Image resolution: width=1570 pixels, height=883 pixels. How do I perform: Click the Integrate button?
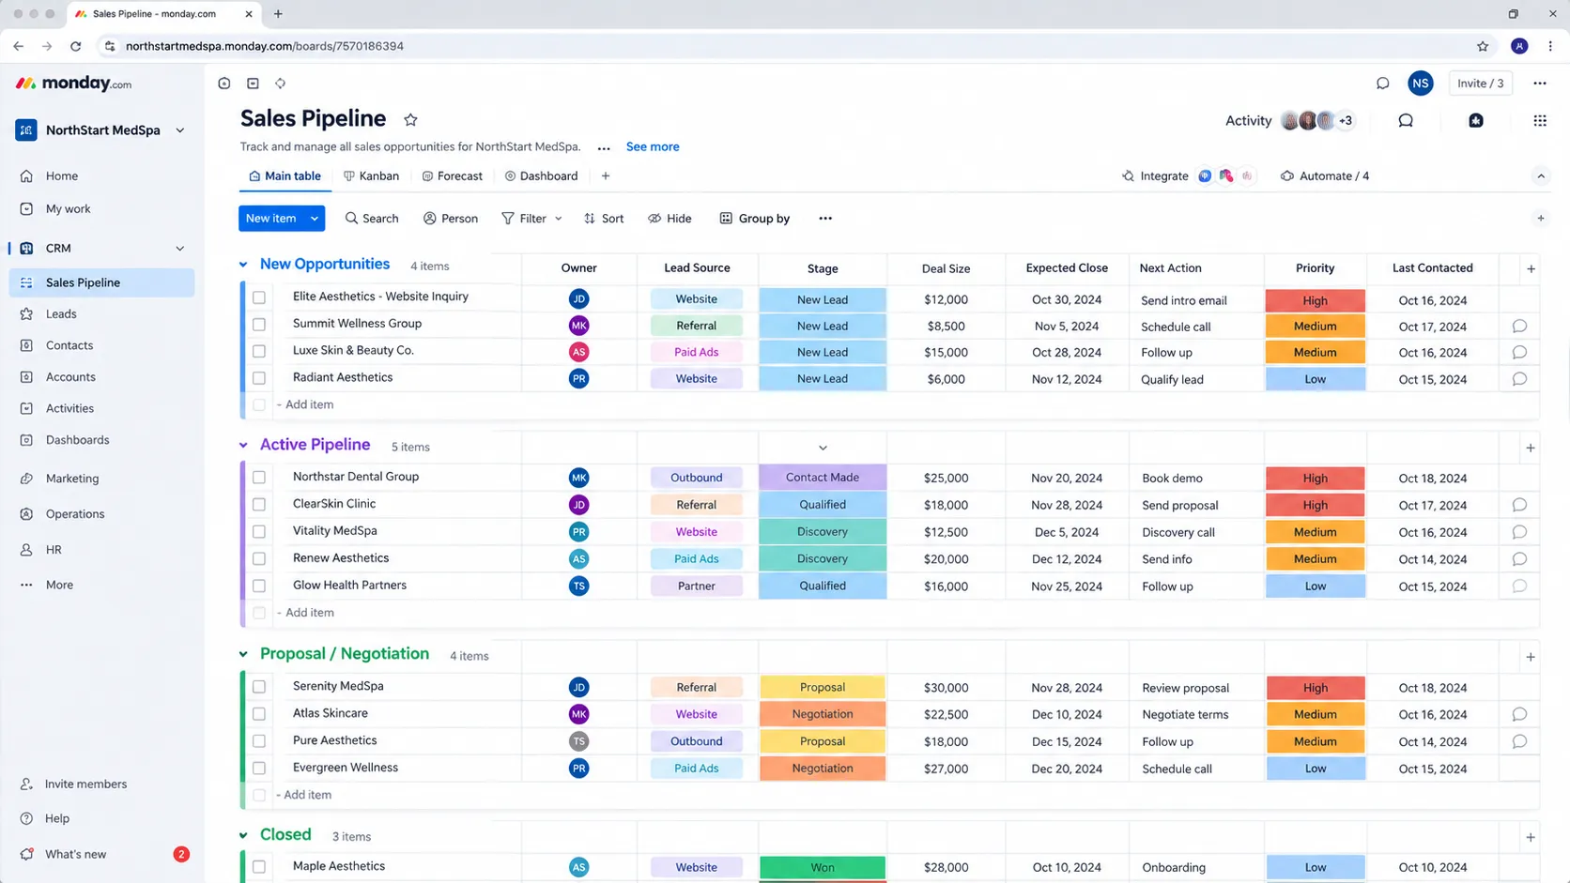click(1155, 176)
